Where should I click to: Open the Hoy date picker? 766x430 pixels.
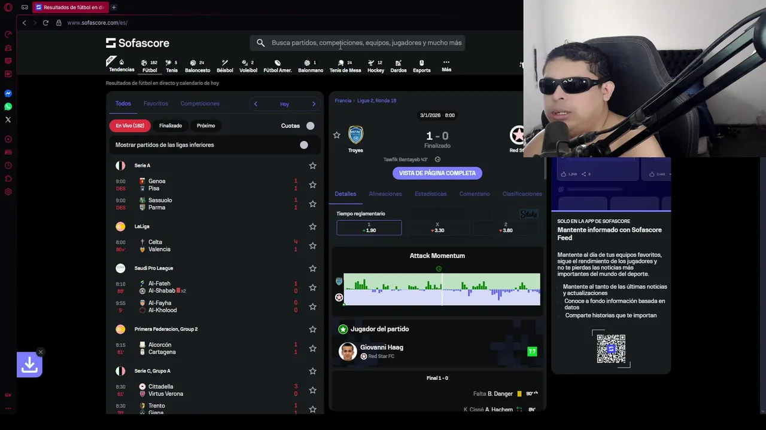[284, 104]
